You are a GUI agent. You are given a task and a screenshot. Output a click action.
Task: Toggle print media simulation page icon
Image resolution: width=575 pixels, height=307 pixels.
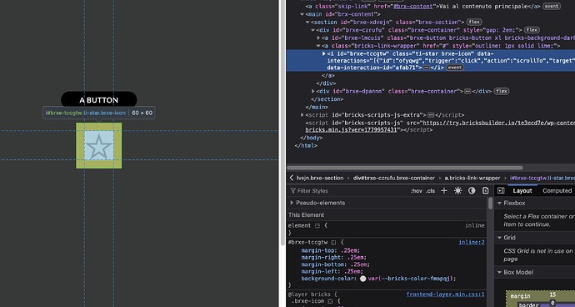[x=486, y=190]
